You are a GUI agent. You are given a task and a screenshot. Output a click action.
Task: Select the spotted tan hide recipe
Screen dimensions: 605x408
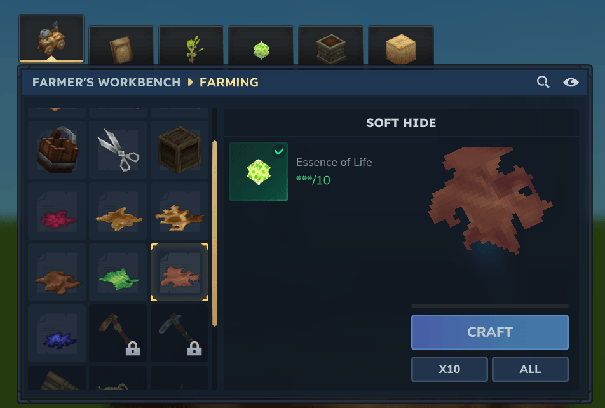coord(179,211)
